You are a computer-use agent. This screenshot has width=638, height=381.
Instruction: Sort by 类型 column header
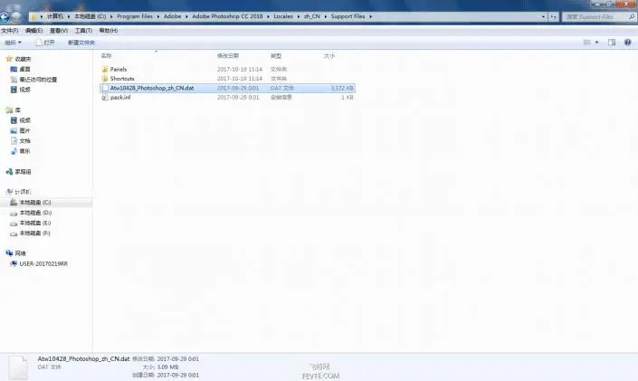pyautogui.click(x=276, y=56)
